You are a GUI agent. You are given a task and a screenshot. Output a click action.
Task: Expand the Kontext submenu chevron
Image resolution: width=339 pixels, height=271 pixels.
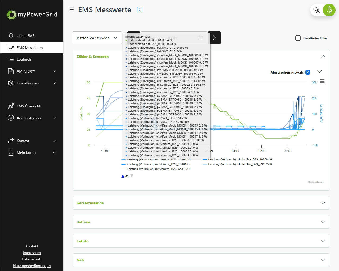(x=54, y=141)
